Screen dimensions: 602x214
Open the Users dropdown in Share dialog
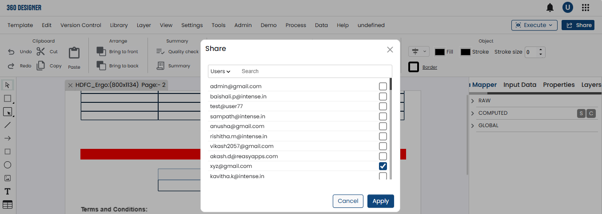(x=220, y=71)
